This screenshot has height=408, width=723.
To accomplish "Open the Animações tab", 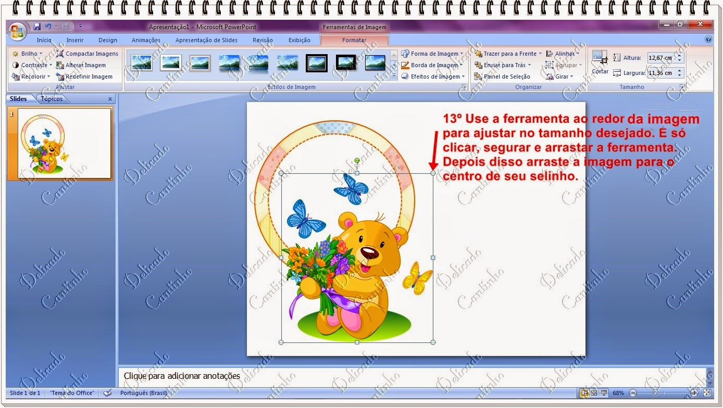I will click(146, 40).
